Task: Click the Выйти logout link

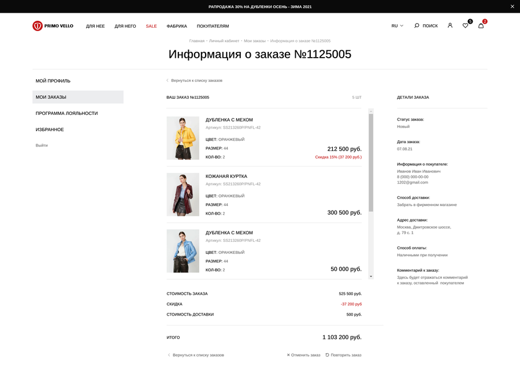Action: click(x=42, y=145)
